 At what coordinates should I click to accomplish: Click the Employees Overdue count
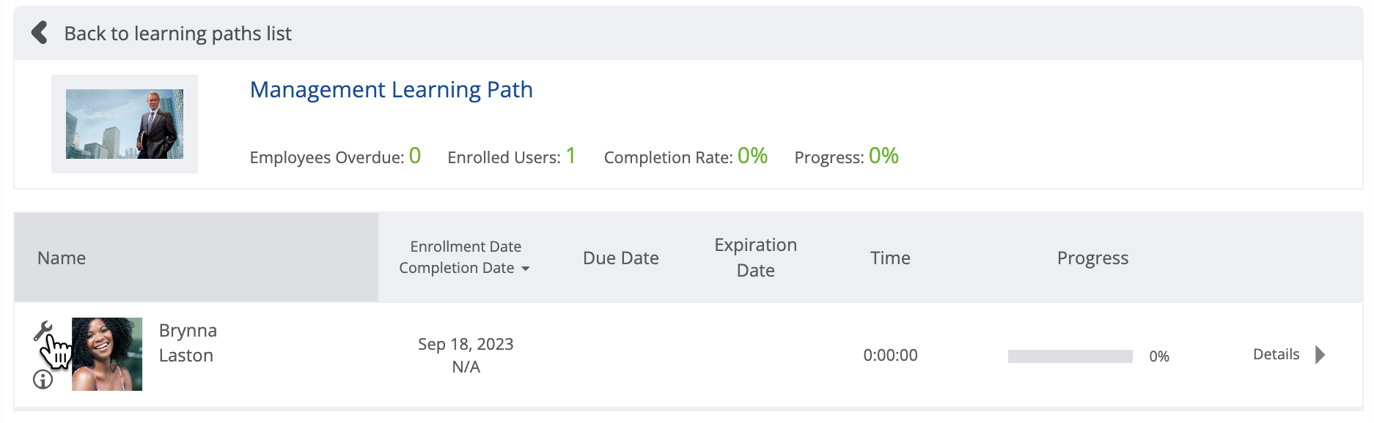point(415,156)
